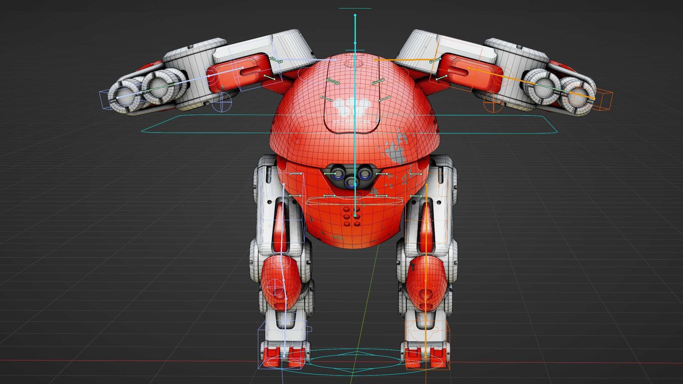Select the light-blue upper-arm bone line
This screenshot has width=683, height=384.
(x=306, y=60)
